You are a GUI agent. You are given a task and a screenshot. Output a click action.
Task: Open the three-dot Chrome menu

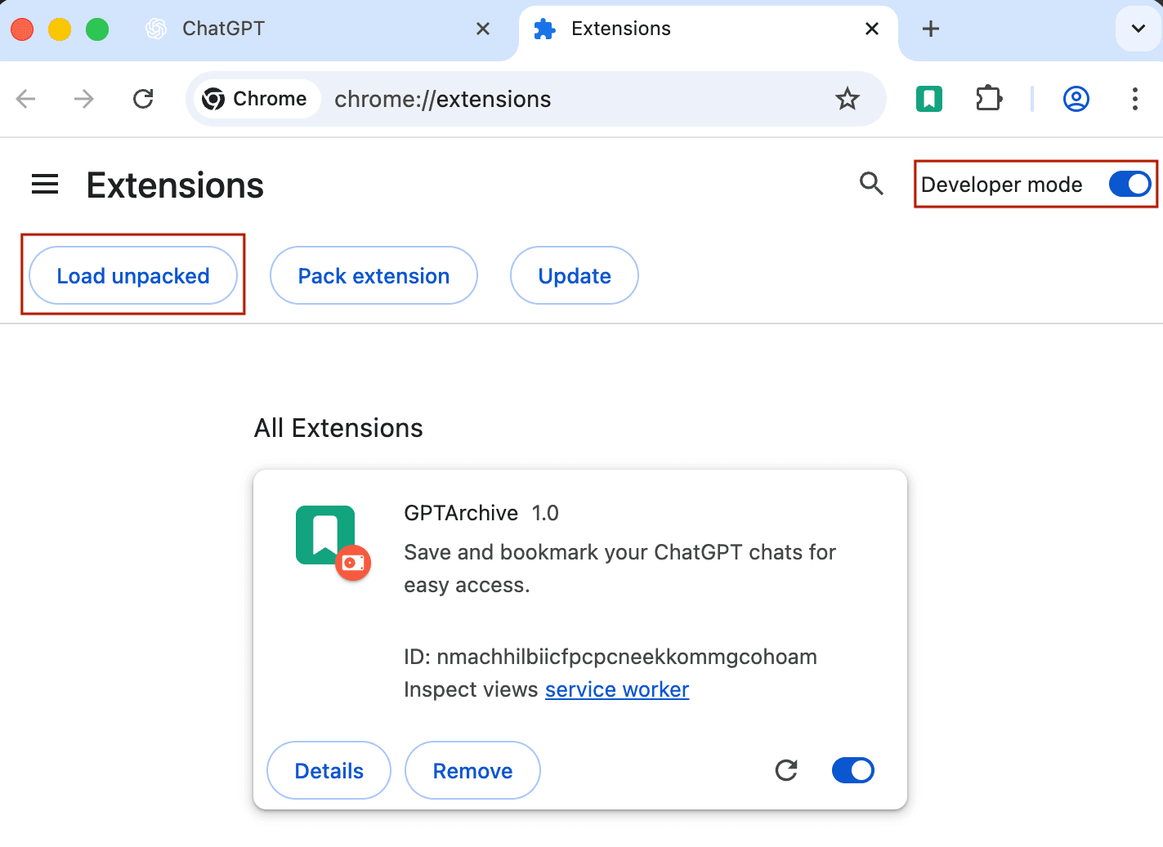[1135, 99]
